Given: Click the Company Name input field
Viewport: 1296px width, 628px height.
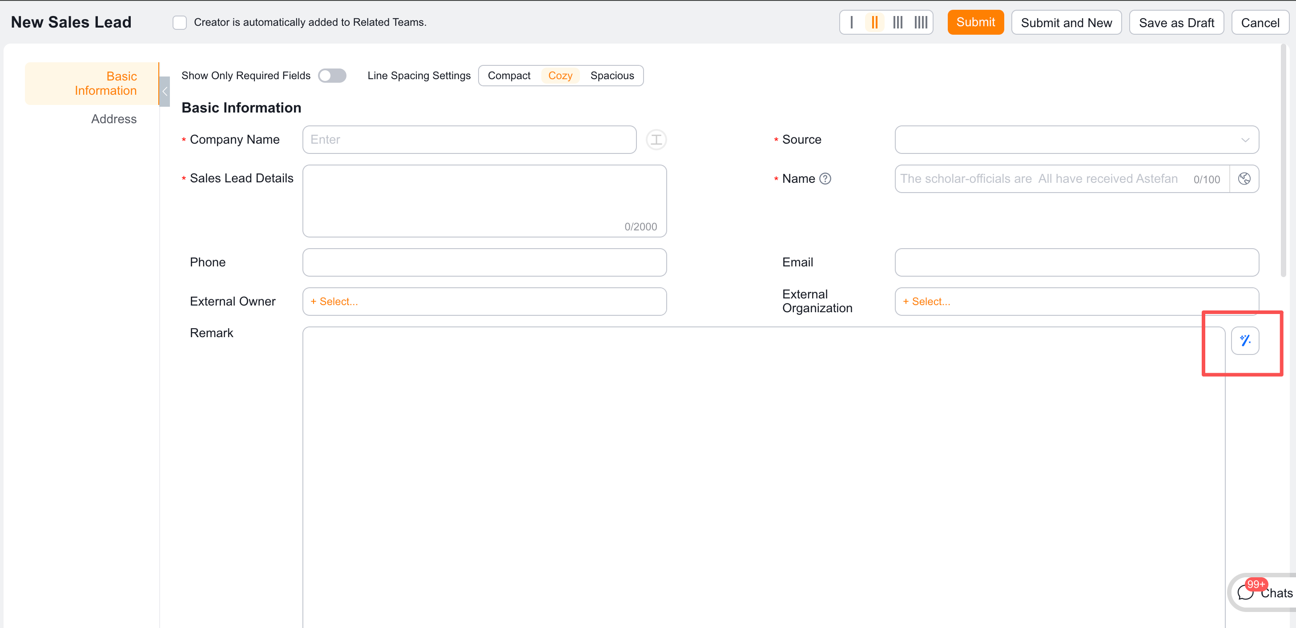Looking at the screenshot, I should pos(469,139).
